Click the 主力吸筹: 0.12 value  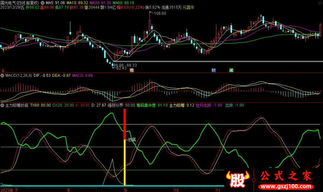pos(182,105)
